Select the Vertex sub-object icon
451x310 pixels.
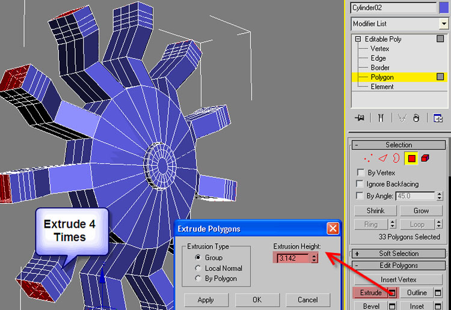[x=367, y=159]
